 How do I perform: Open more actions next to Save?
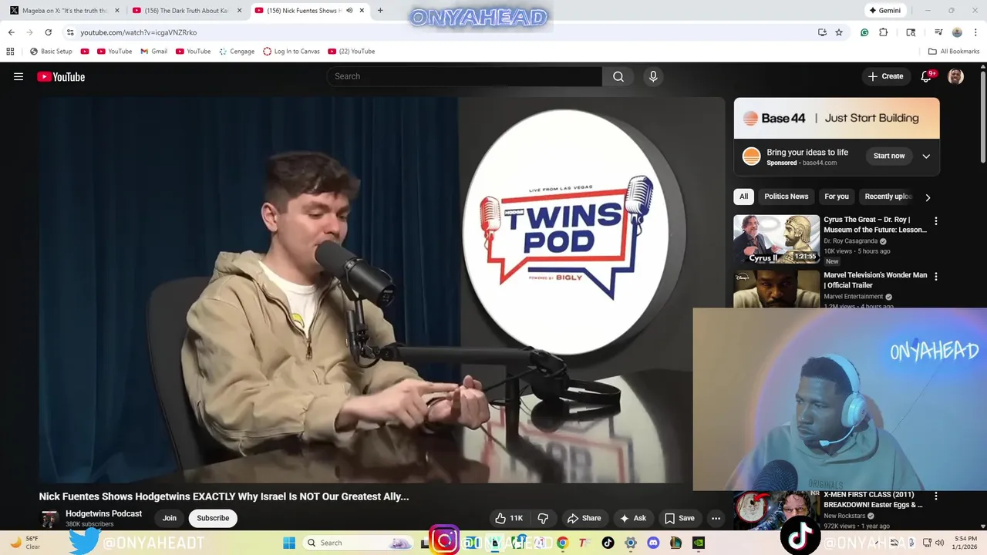pos(716,518)
